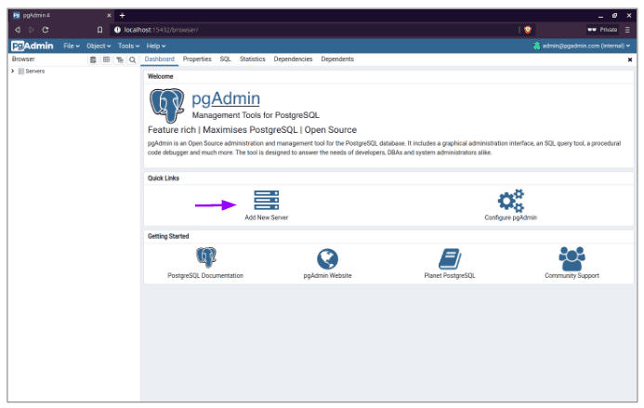This screenshot has height=408, width=644.
Task: Click the Community Support link text
Action: tap(572, 276)
